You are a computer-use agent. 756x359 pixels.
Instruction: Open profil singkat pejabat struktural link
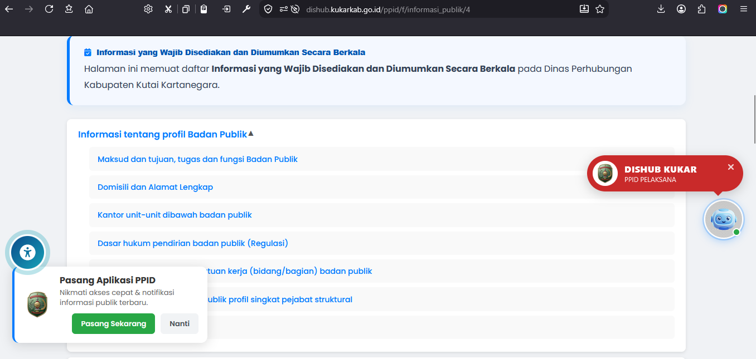280,299
